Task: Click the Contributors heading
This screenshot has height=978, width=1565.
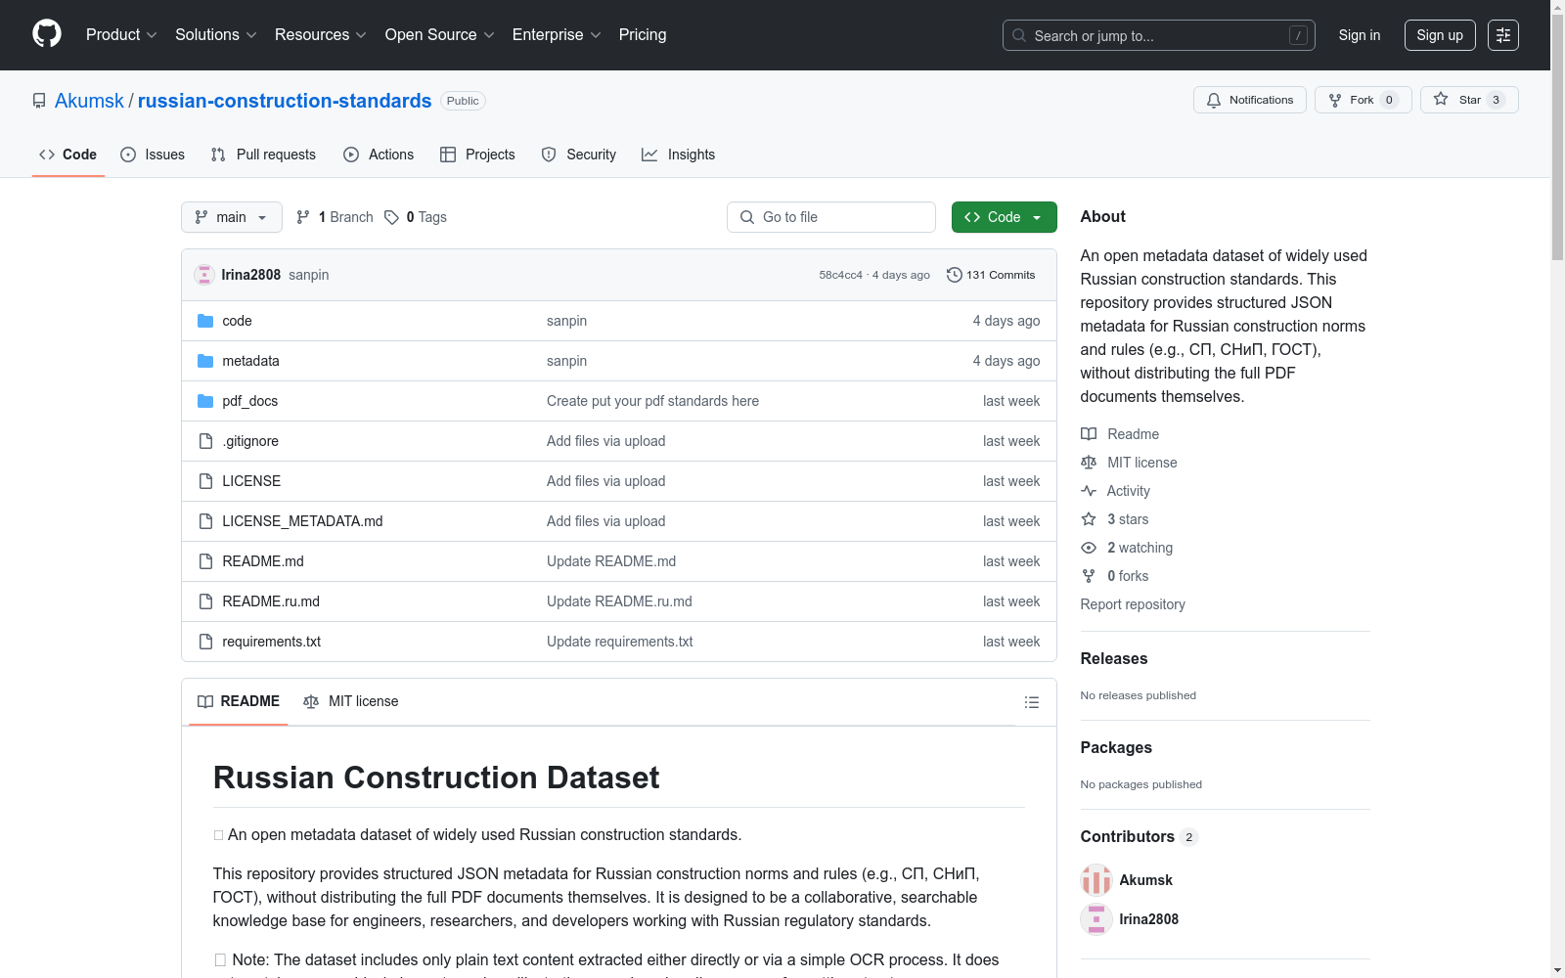Action: pos(1128,837)
